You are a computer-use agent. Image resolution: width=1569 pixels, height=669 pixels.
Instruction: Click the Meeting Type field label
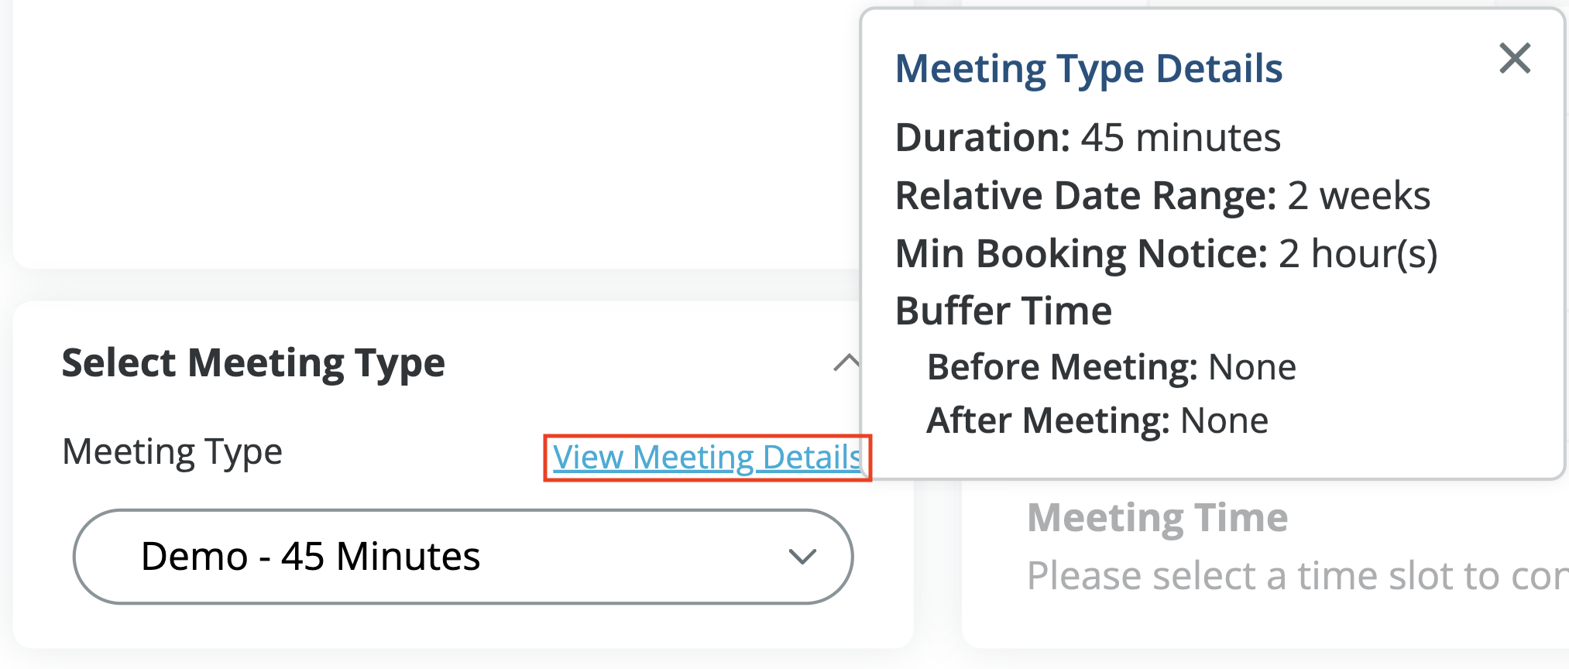[172, 452]
